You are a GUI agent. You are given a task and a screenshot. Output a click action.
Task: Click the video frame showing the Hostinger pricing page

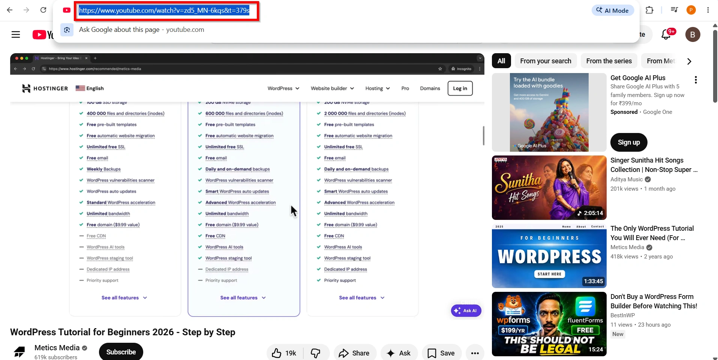click(x=247, y=186)
